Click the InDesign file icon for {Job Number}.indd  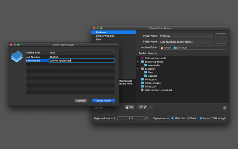(143, 58)
